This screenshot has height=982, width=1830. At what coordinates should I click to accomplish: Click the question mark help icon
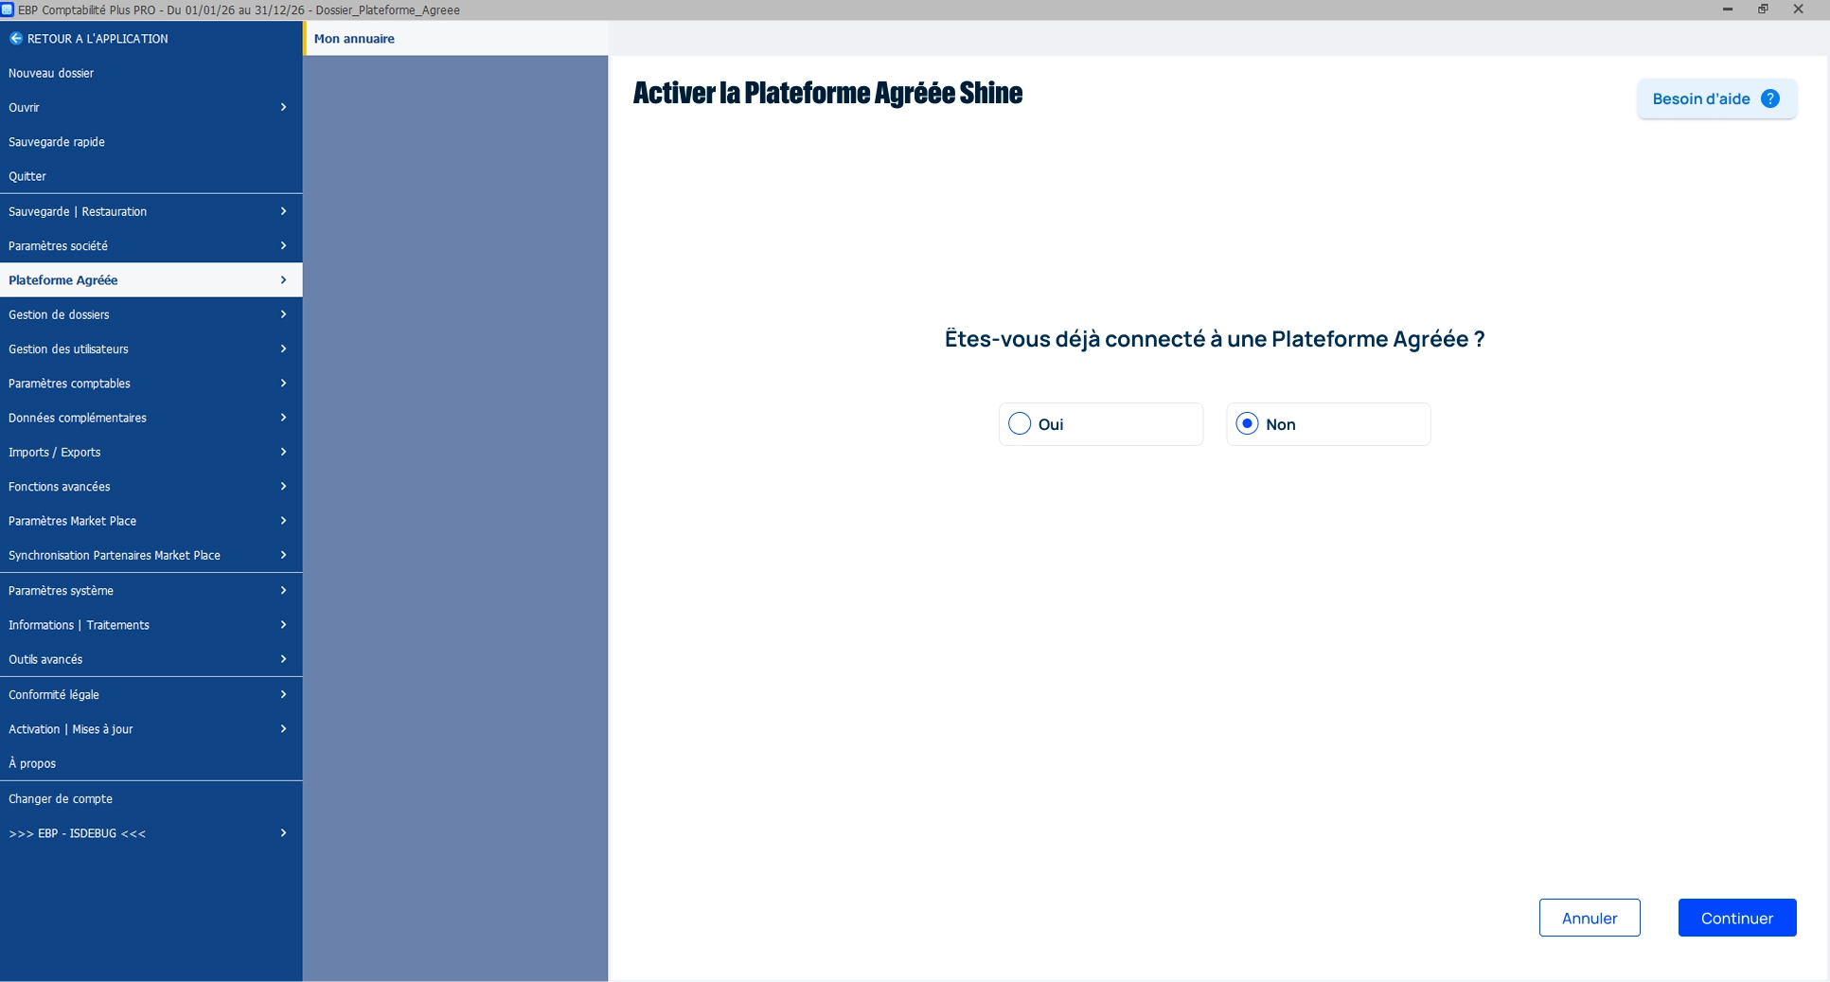pyautogui.click(x=1769, y=98)
